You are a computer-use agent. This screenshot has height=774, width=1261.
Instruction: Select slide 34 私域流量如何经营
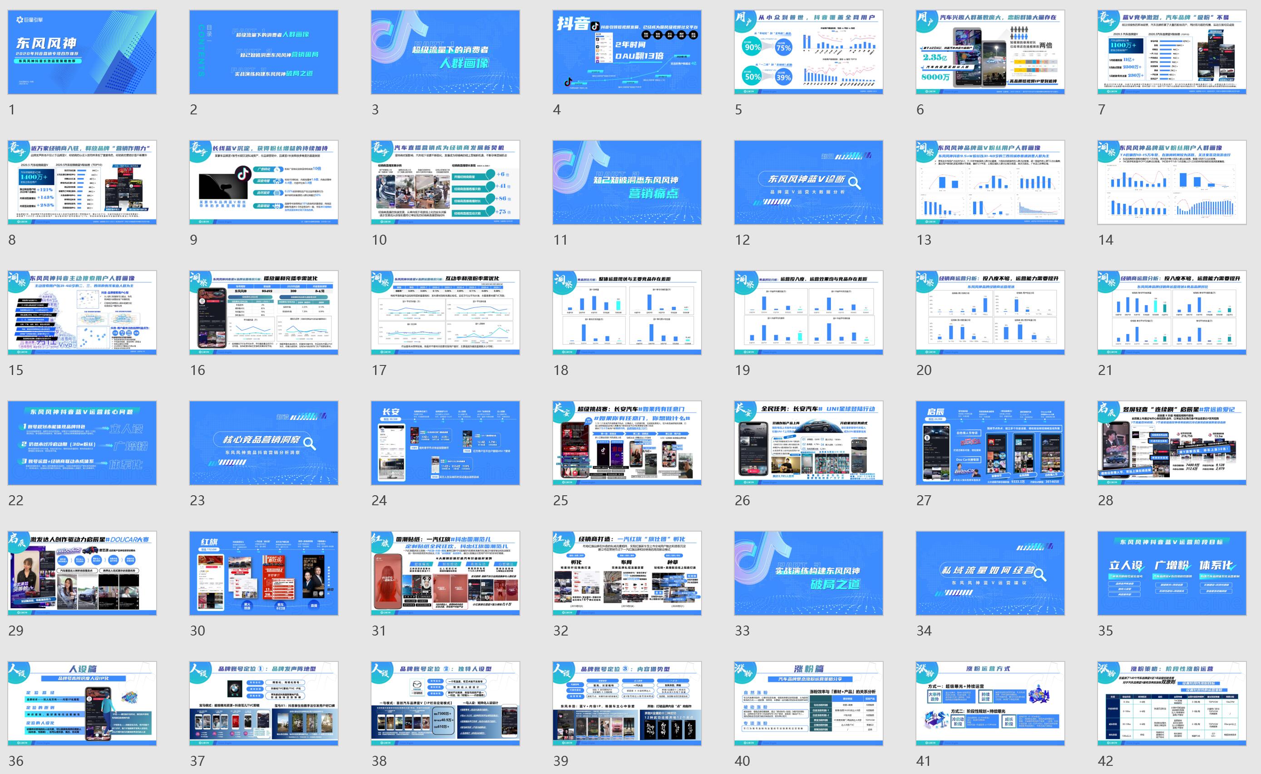point(990,573)
